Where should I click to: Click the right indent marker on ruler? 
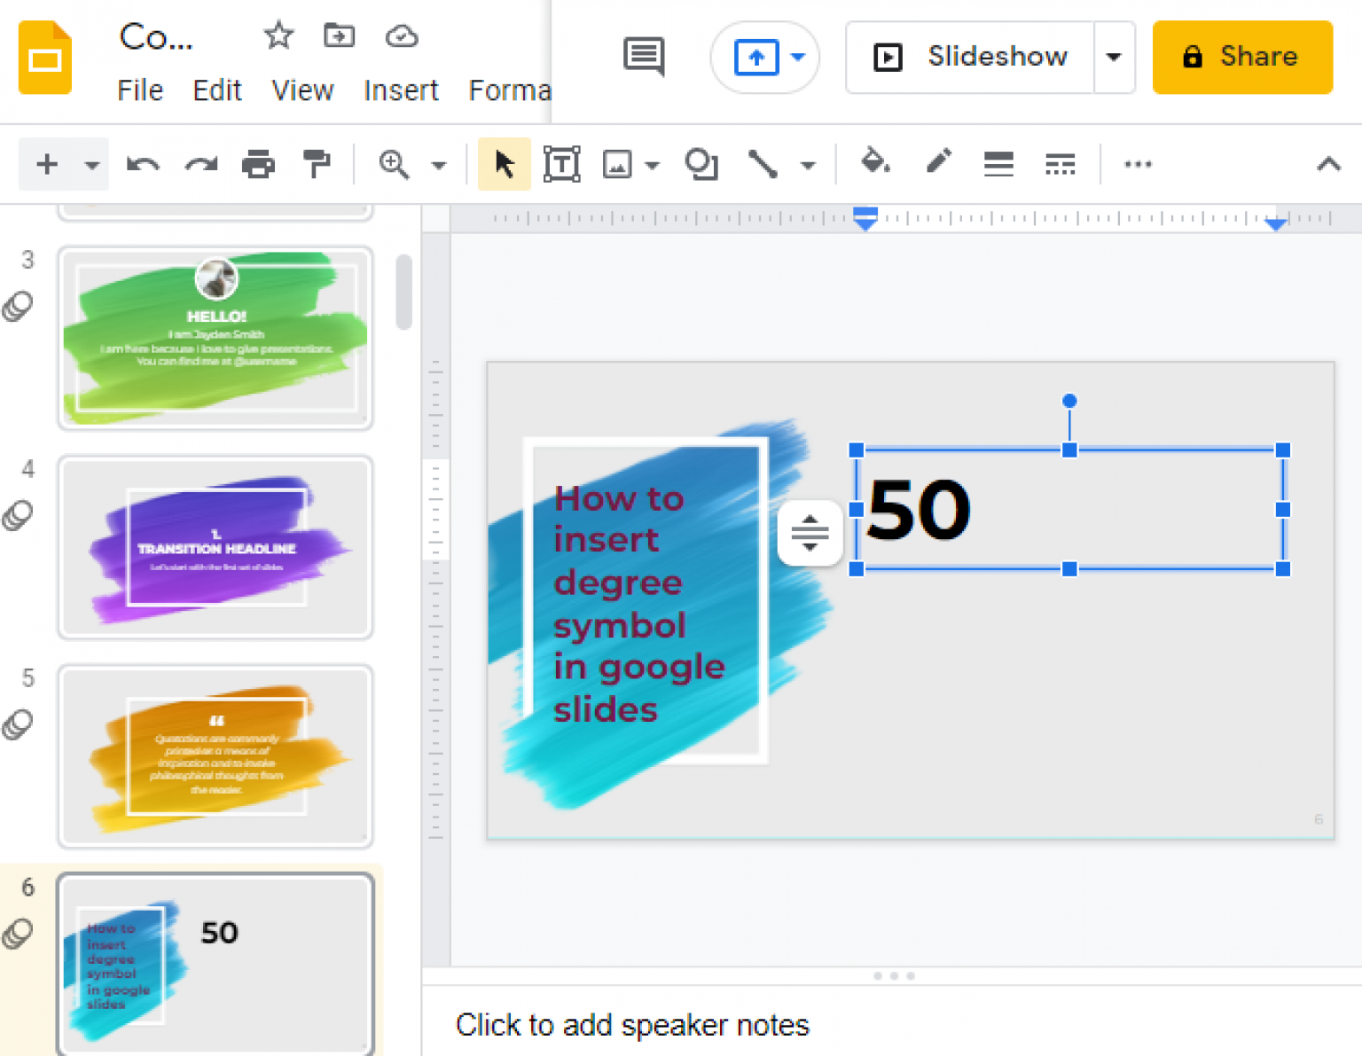tap(1276, 224)
